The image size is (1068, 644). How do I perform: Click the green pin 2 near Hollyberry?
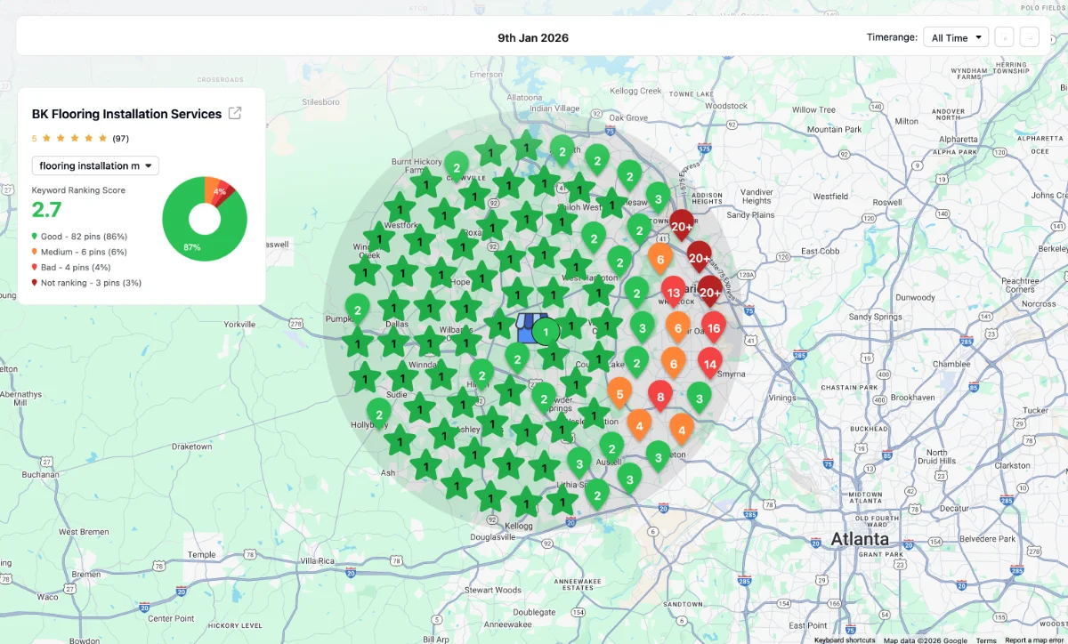click(379, 414)
